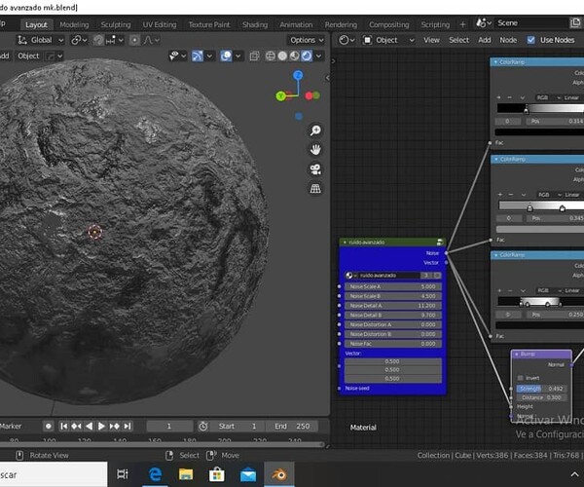Click the red X axis on the gizmo

pyautogui.click(x=309, y=96)
